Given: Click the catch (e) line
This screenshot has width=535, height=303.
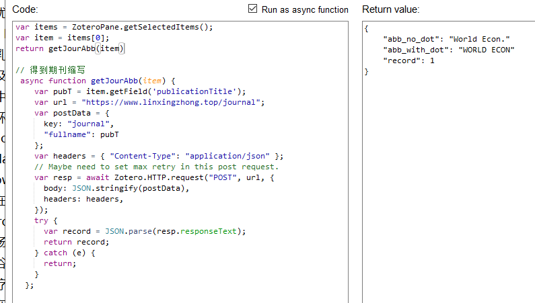Looking at the screenshot, I should click(65, 253).
